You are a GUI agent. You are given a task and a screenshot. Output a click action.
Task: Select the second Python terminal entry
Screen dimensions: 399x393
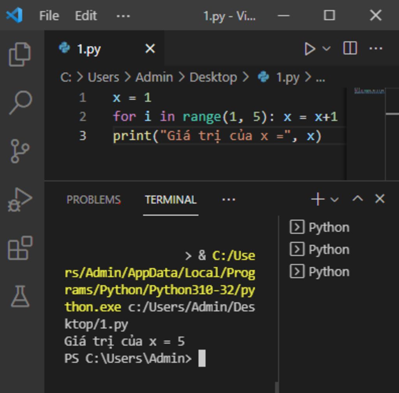coord(320,250)
